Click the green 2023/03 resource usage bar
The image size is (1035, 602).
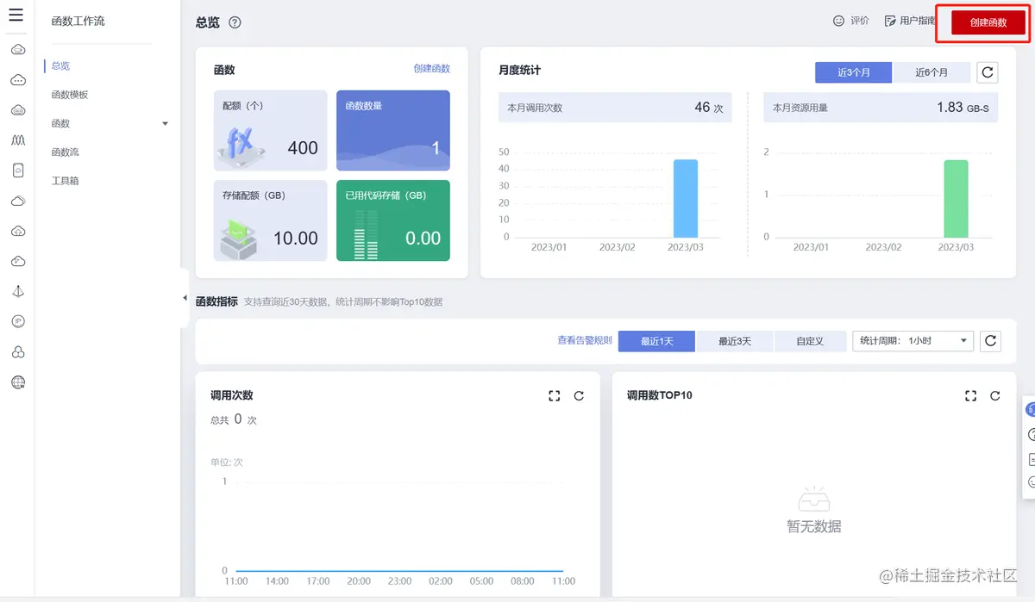[956, 198]
